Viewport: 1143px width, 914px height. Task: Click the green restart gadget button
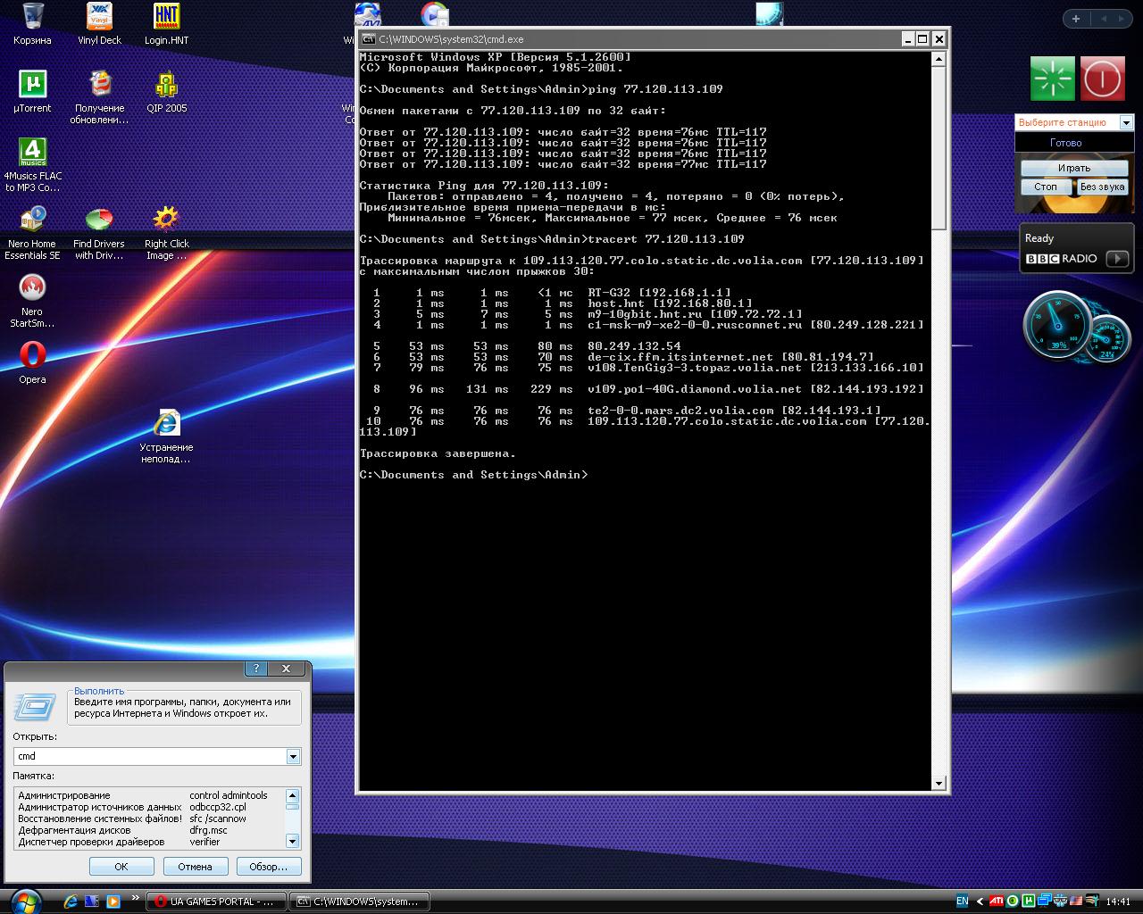[x=1053, y=79]
